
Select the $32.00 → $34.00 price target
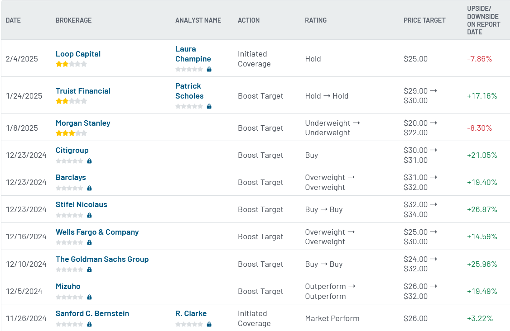[420, 209]
